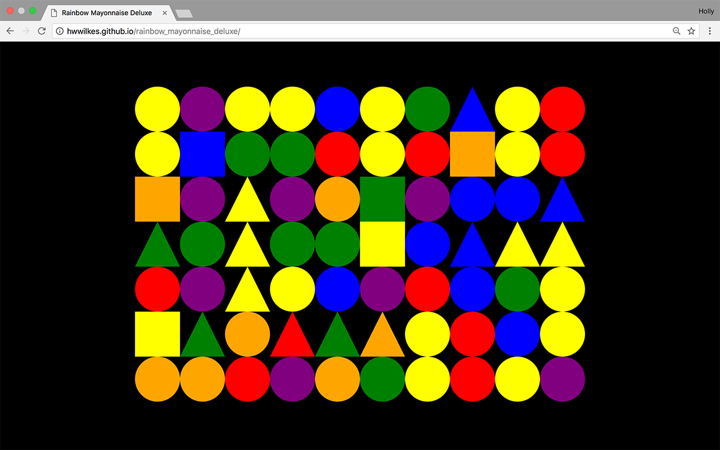The height and width of the screenshot is (450, 720).
Task: Click the blue square shape
Action: [x=202, y=154]
